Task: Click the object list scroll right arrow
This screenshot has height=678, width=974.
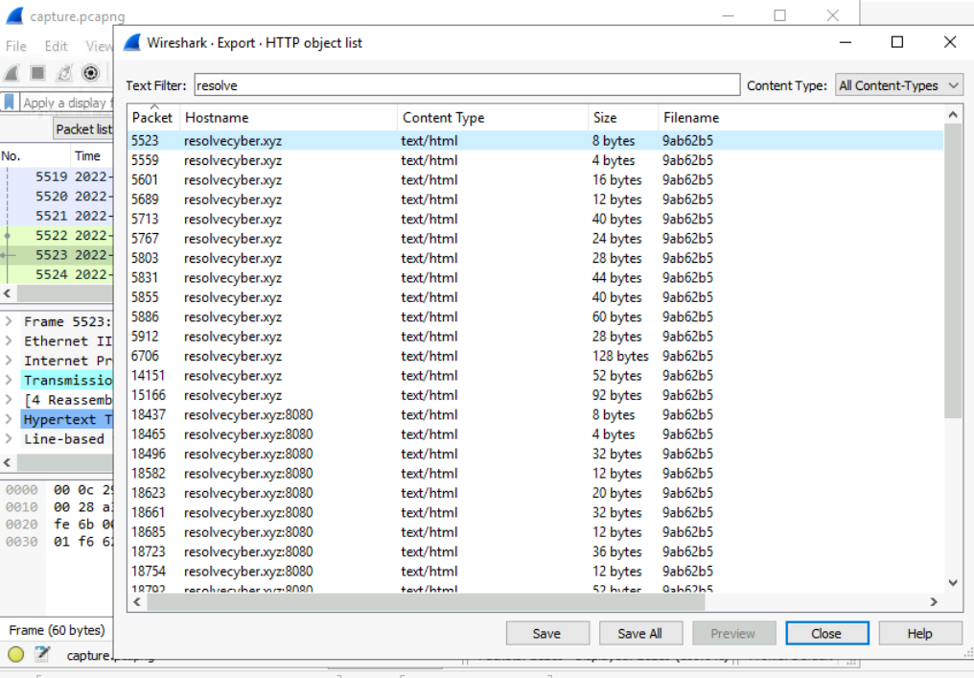Action: tap(933, 601)
